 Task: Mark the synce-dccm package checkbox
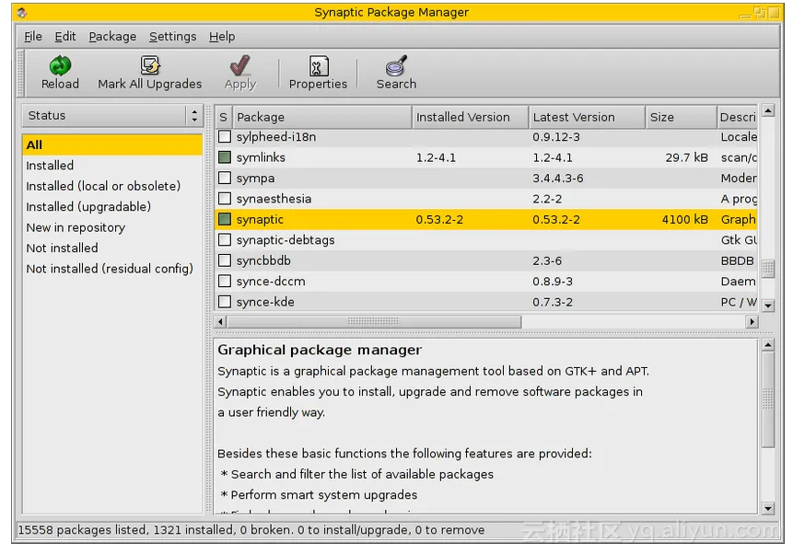click(225, 281)
